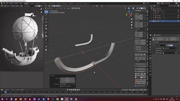Open the Add Modifier dropdown
The height and width of the screenshot is (101, 180).
(166, 42)
